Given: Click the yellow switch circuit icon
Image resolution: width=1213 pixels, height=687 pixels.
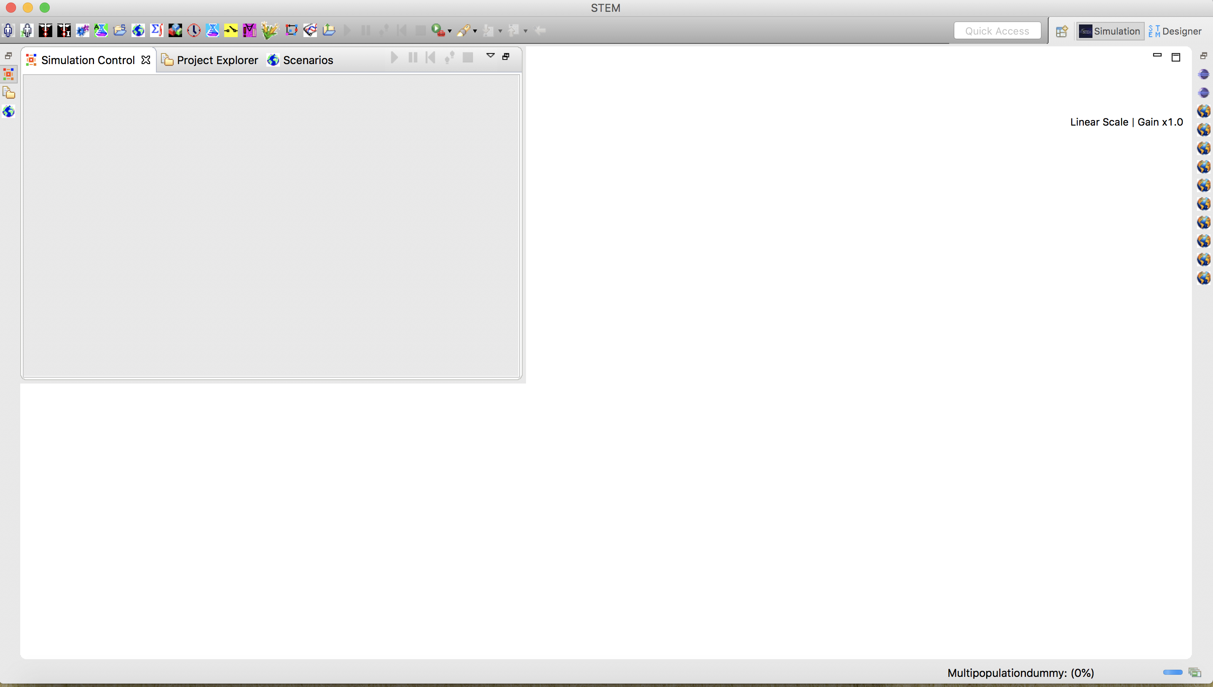Looking at the screenshot, I should coord(231,31).
